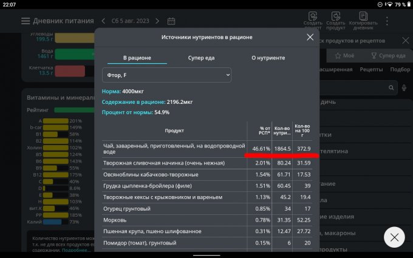413x258 pixels.
Task: Go to previous day arrow
Action: click(x=103, y=21)
